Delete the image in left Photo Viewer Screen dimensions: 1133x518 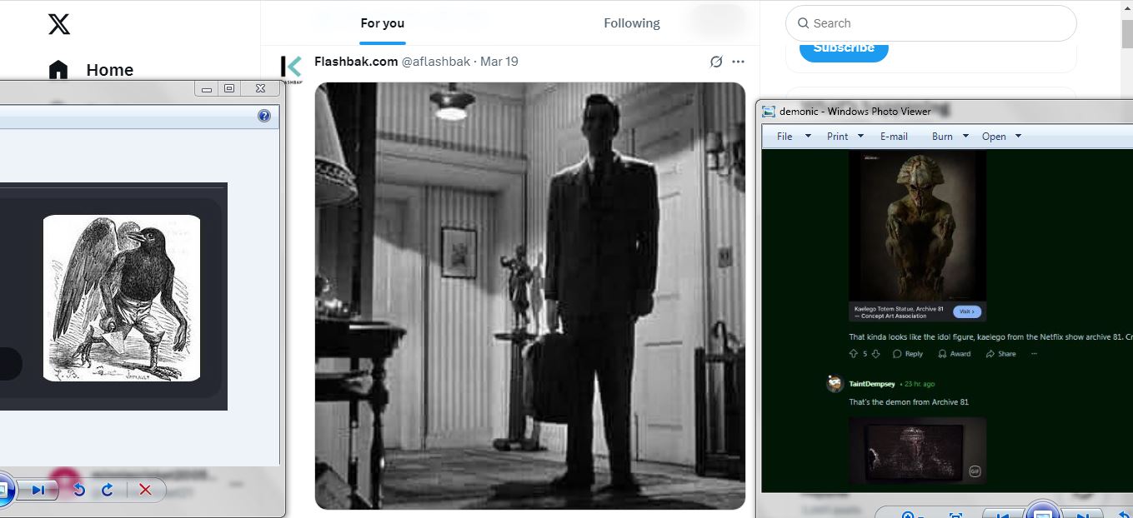tap(145, 490)
